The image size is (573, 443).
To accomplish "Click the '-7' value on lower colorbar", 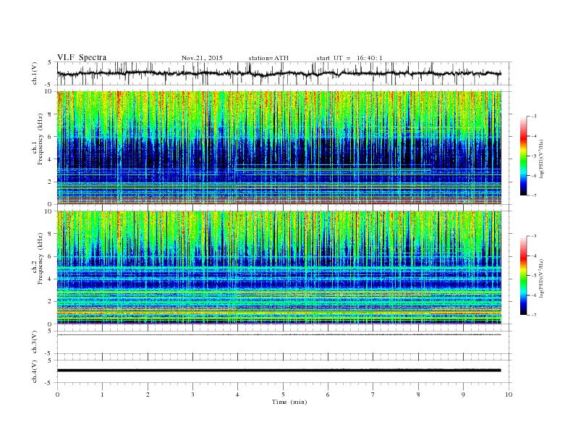I will tap(533, 315).
